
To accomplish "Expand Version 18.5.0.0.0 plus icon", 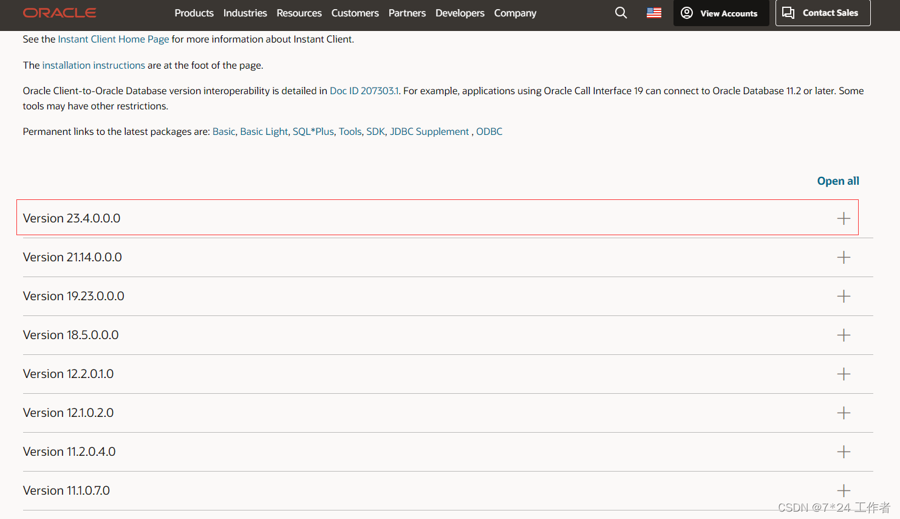I will click(844, 335).
